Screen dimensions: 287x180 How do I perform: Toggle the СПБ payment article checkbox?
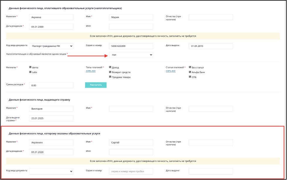tap(190, 77)
